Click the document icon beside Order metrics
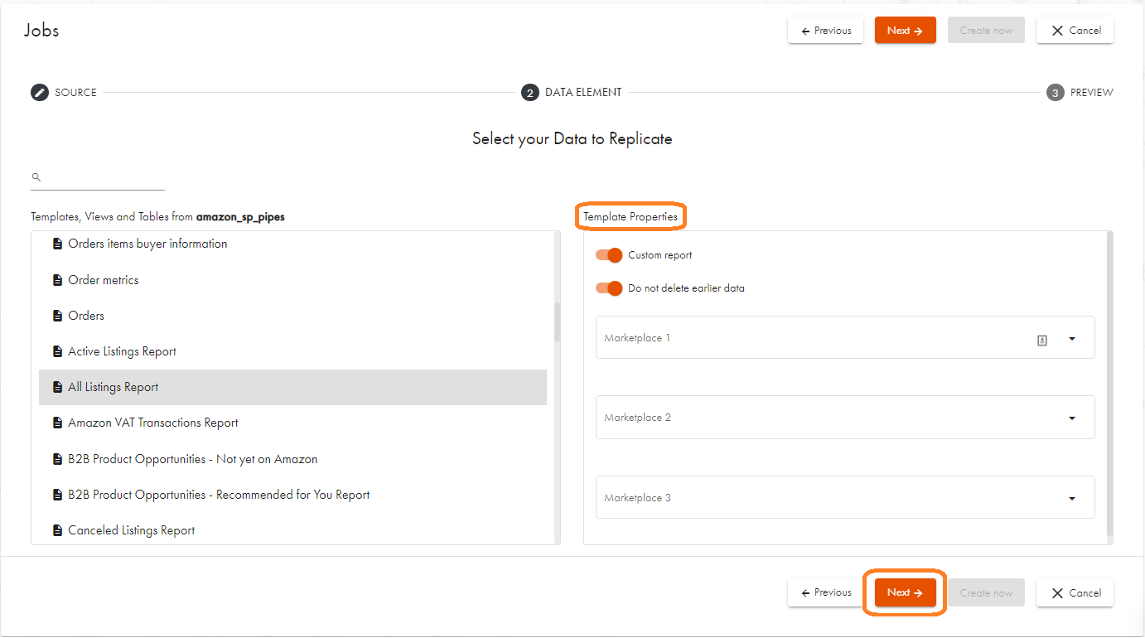 point(57,281)
